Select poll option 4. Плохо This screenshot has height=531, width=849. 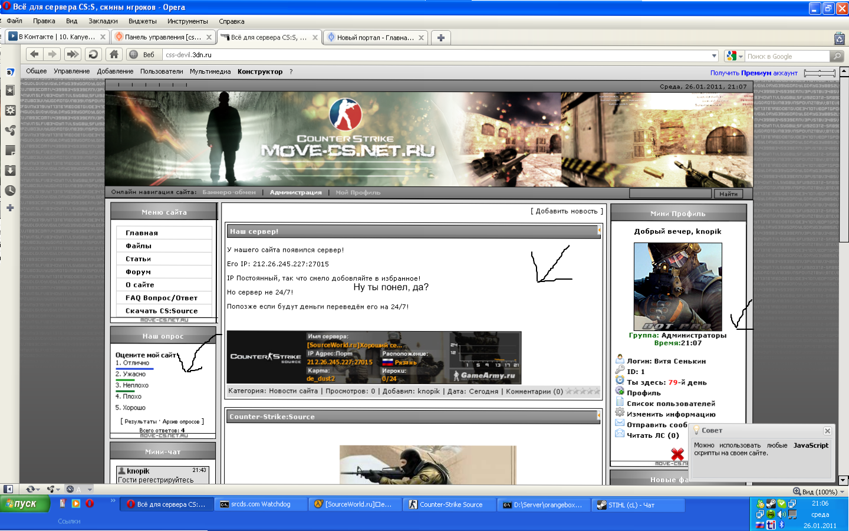click(129, 396)
